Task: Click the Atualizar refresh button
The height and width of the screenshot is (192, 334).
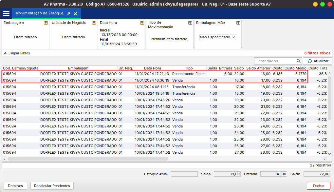Action: point(318,61)
